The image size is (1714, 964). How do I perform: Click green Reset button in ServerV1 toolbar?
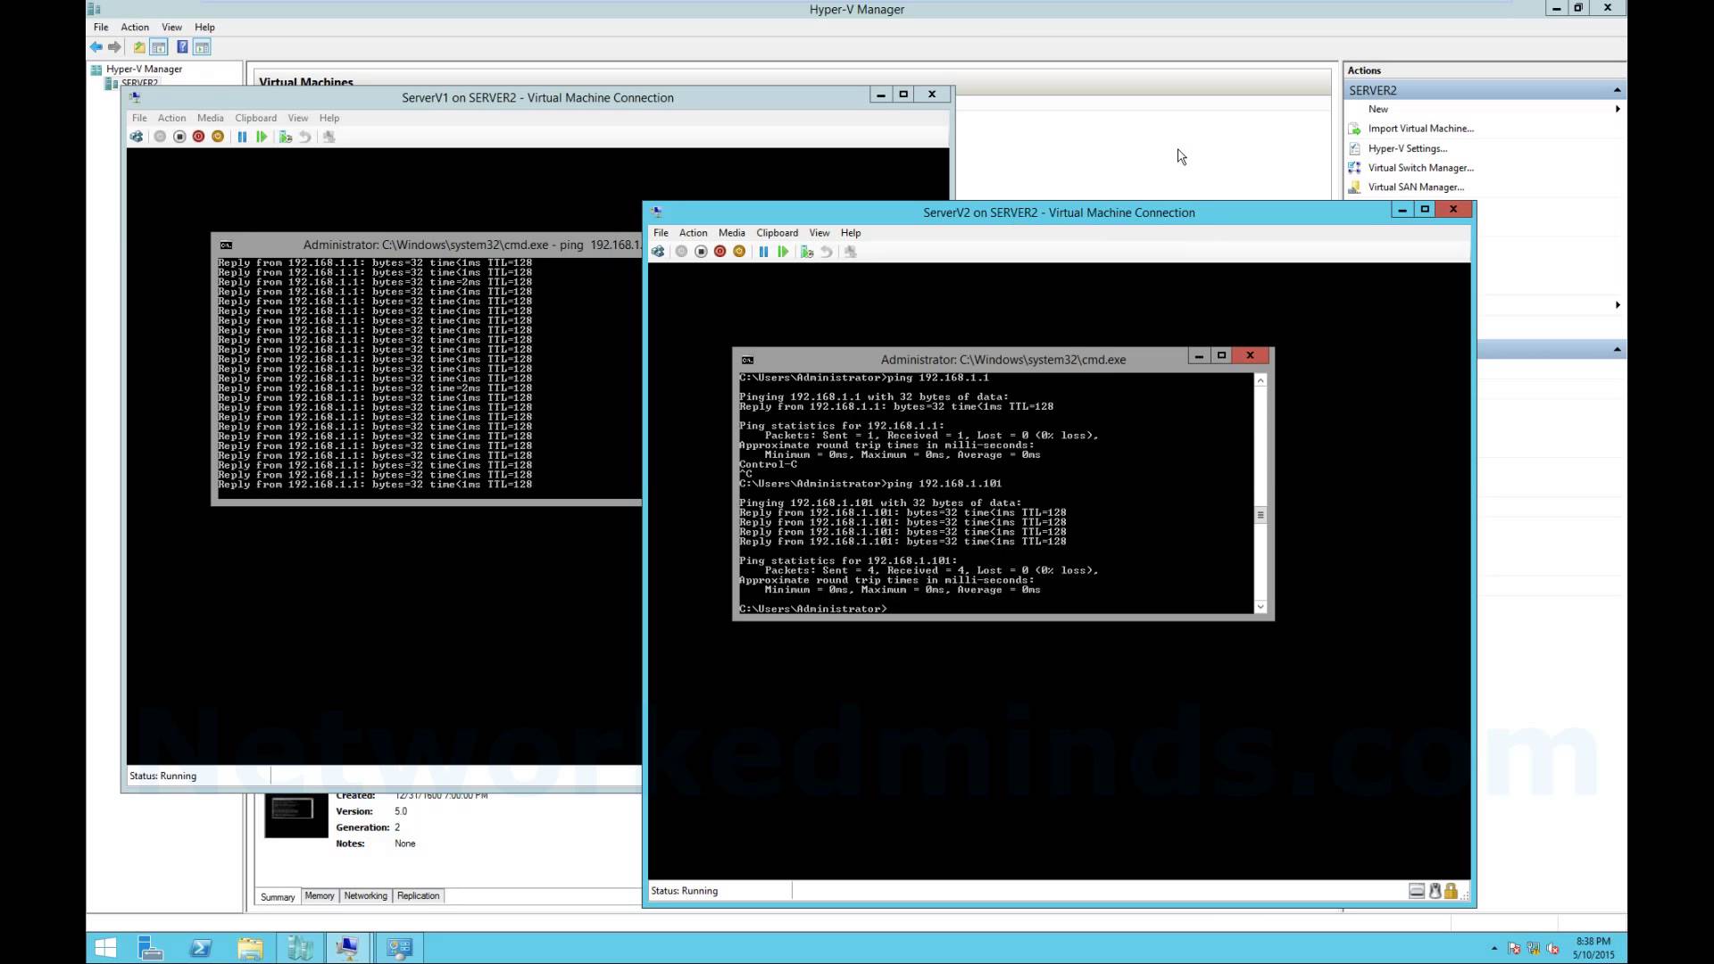[262, 137]
